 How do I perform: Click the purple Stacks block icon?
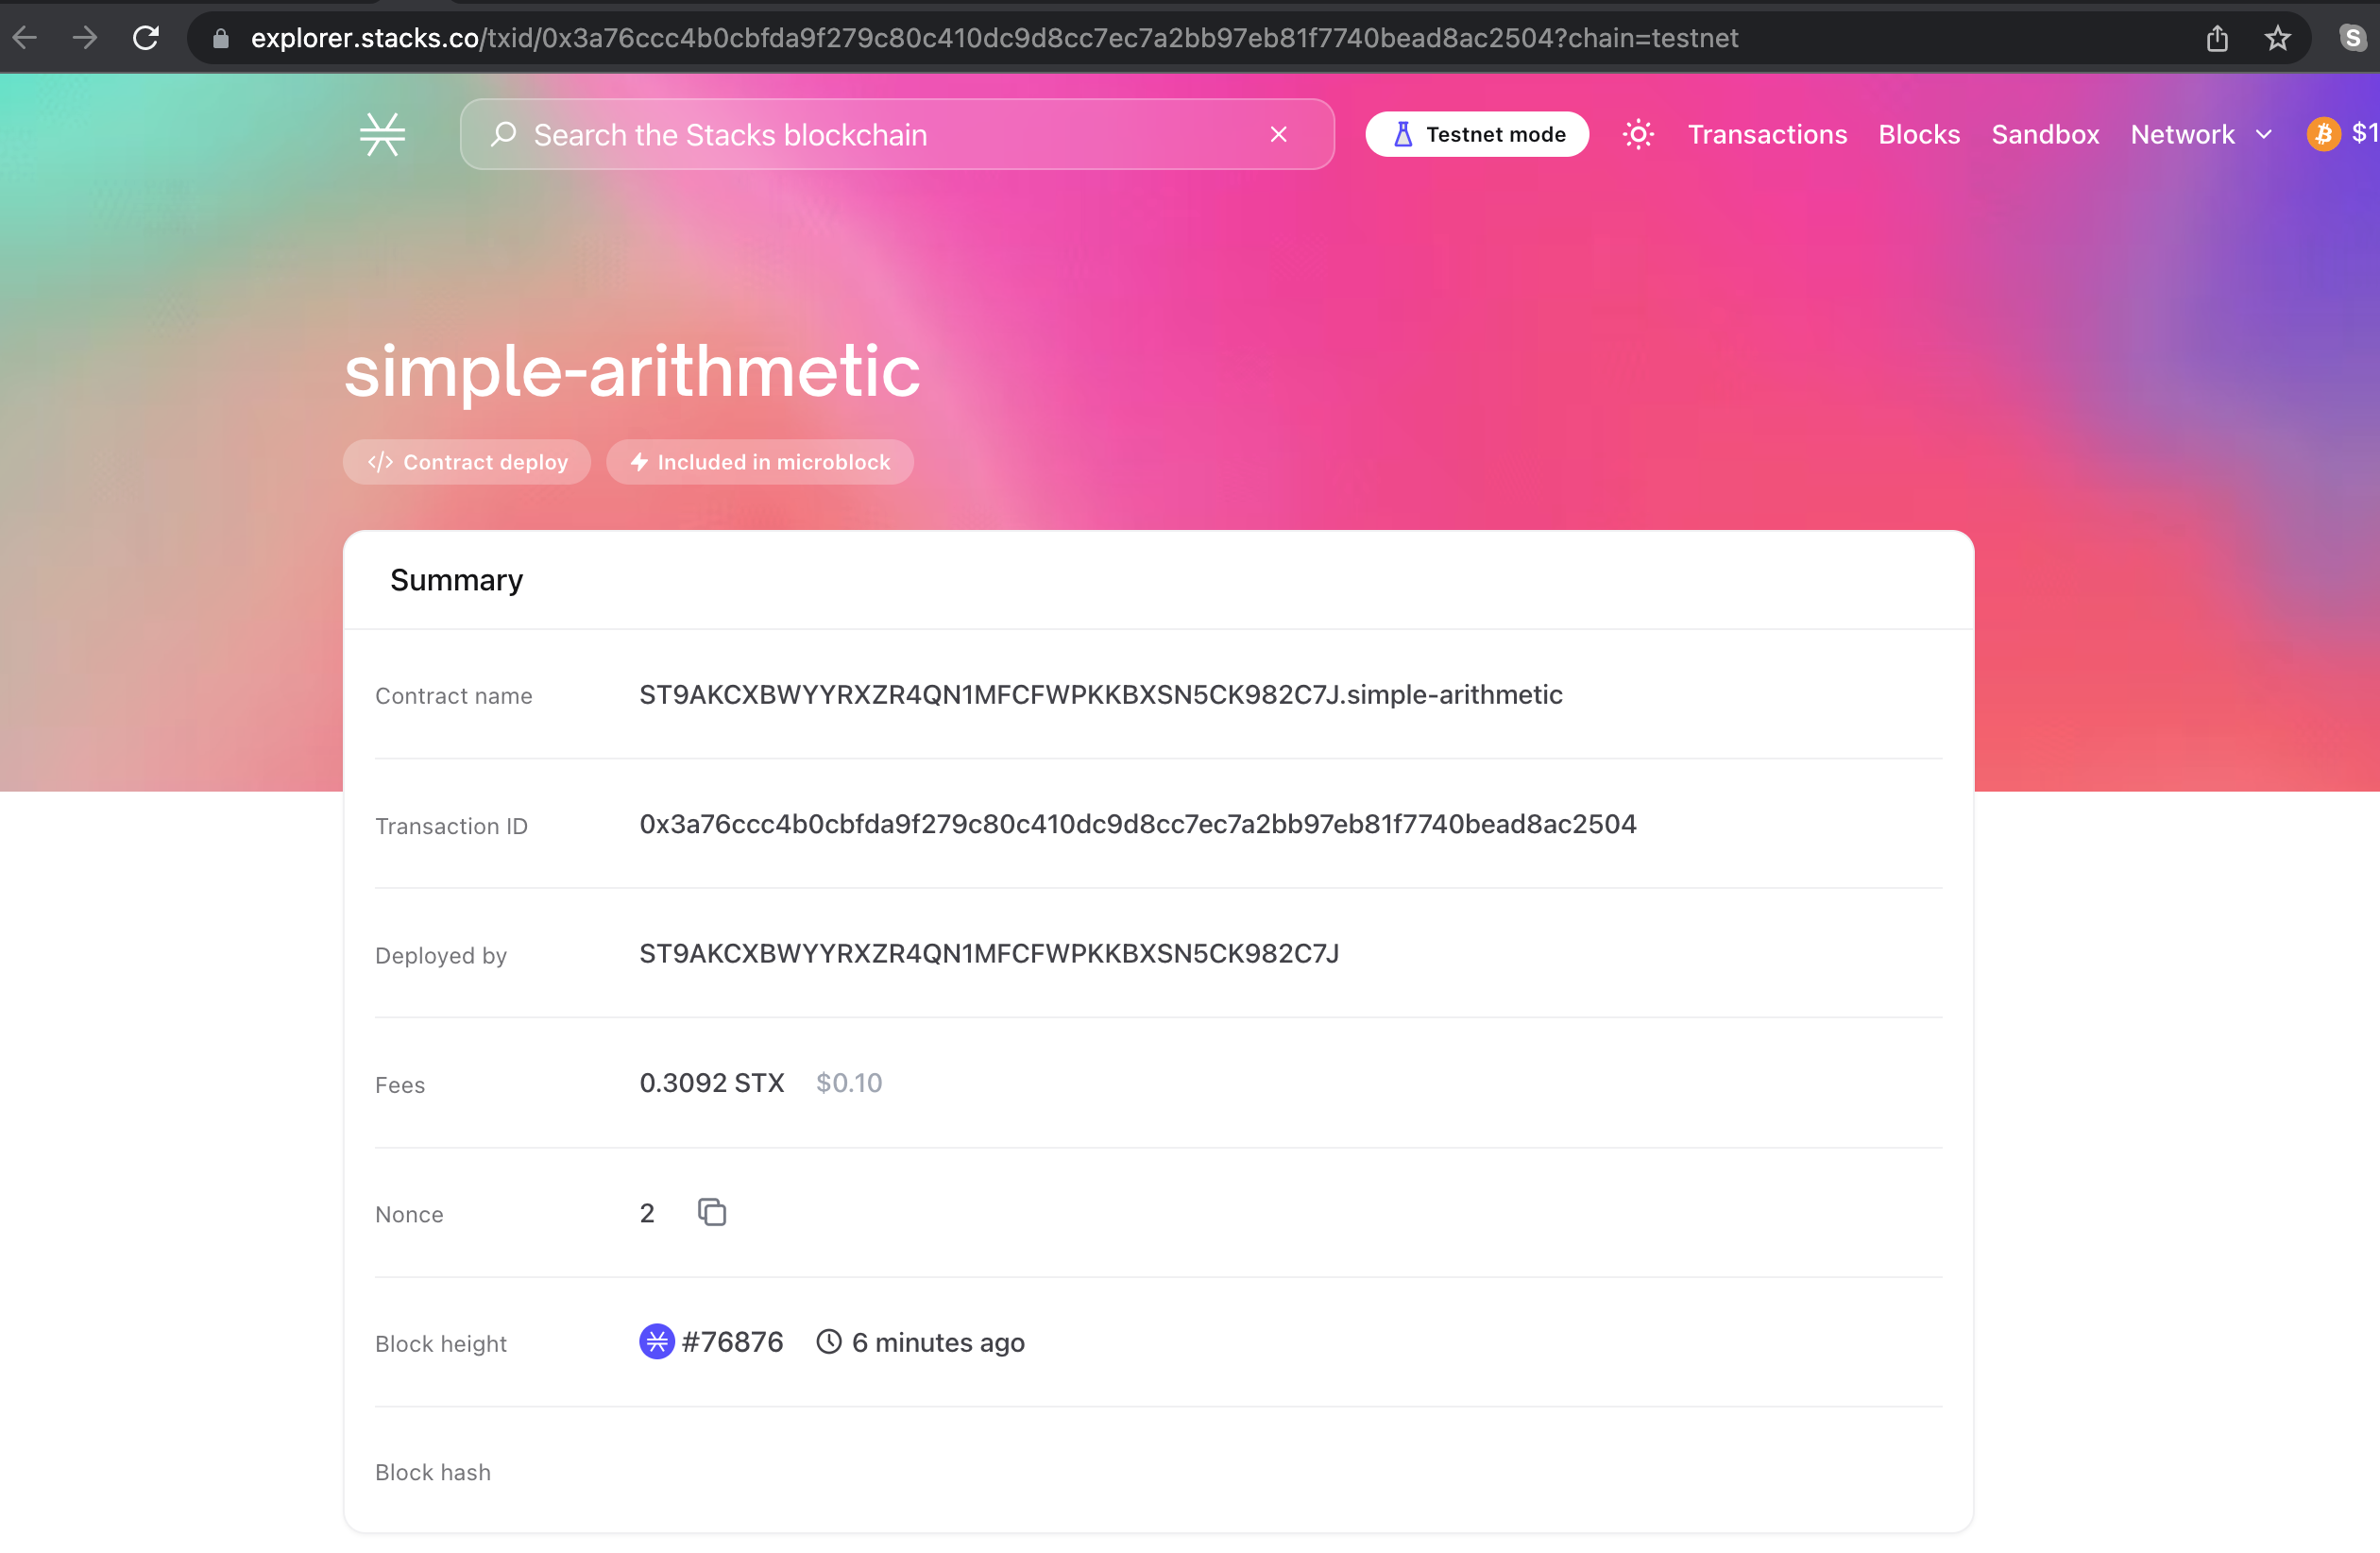(656, 1342)
